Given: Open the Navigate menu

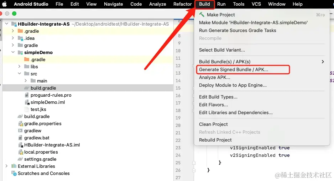Looking at the screenshot, I should tap(113, 4).
